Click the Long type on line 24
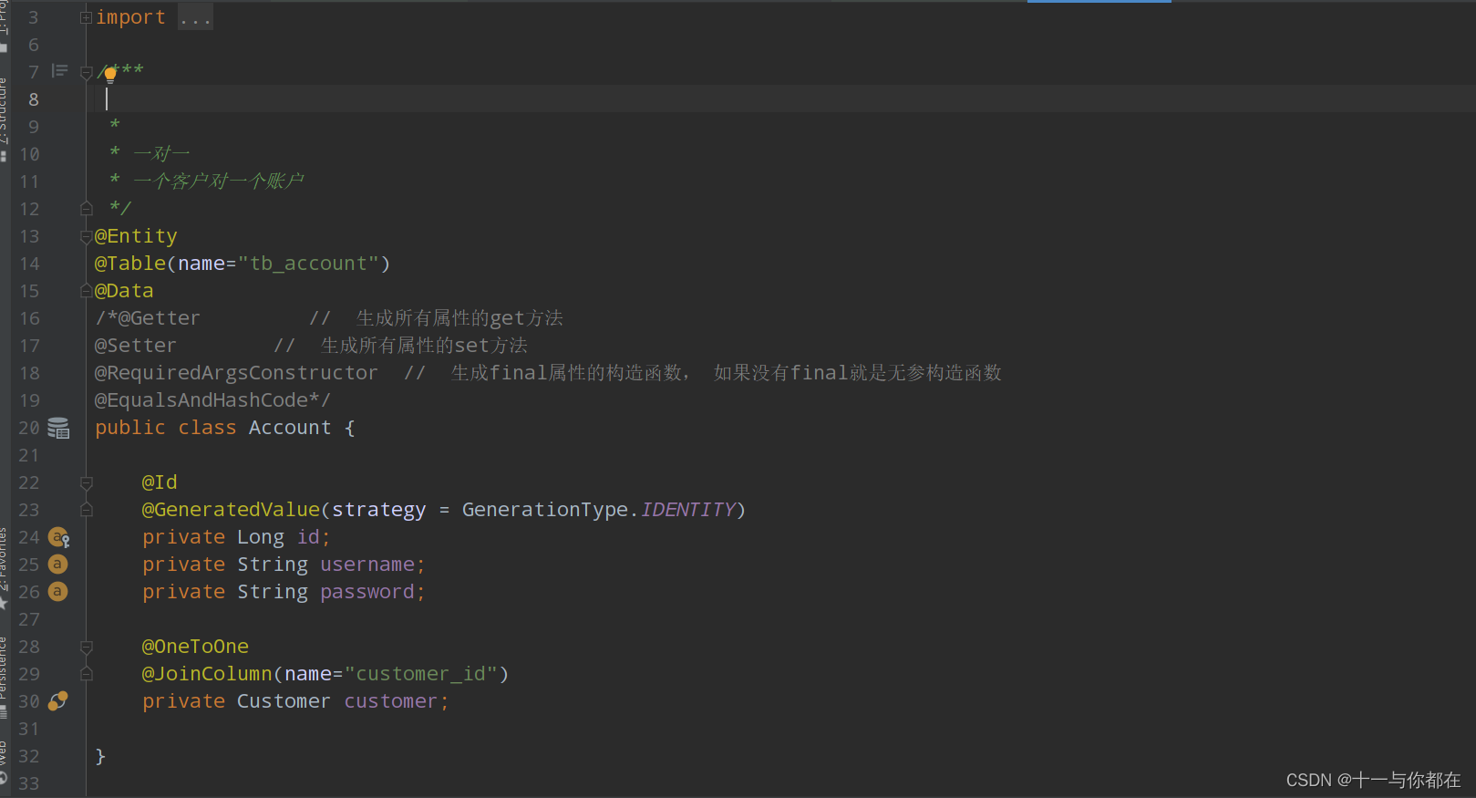 (261, 537)
